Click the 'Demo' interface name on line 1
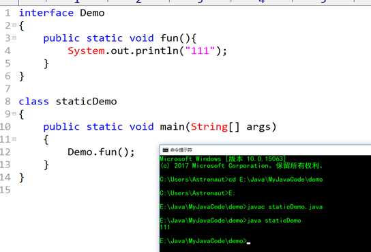This screenshot has height=252, width=371. [x=92, y=12]
